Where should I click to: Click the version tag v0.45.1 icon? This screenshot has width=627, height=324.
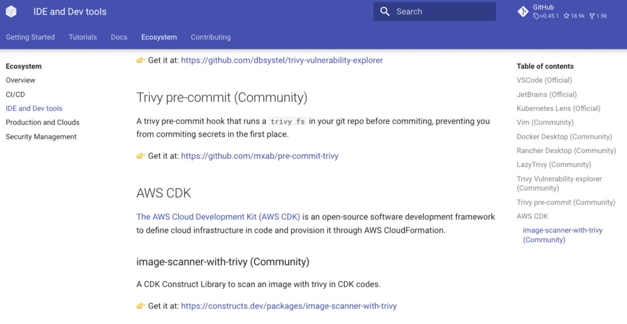[x=536, y=16]
